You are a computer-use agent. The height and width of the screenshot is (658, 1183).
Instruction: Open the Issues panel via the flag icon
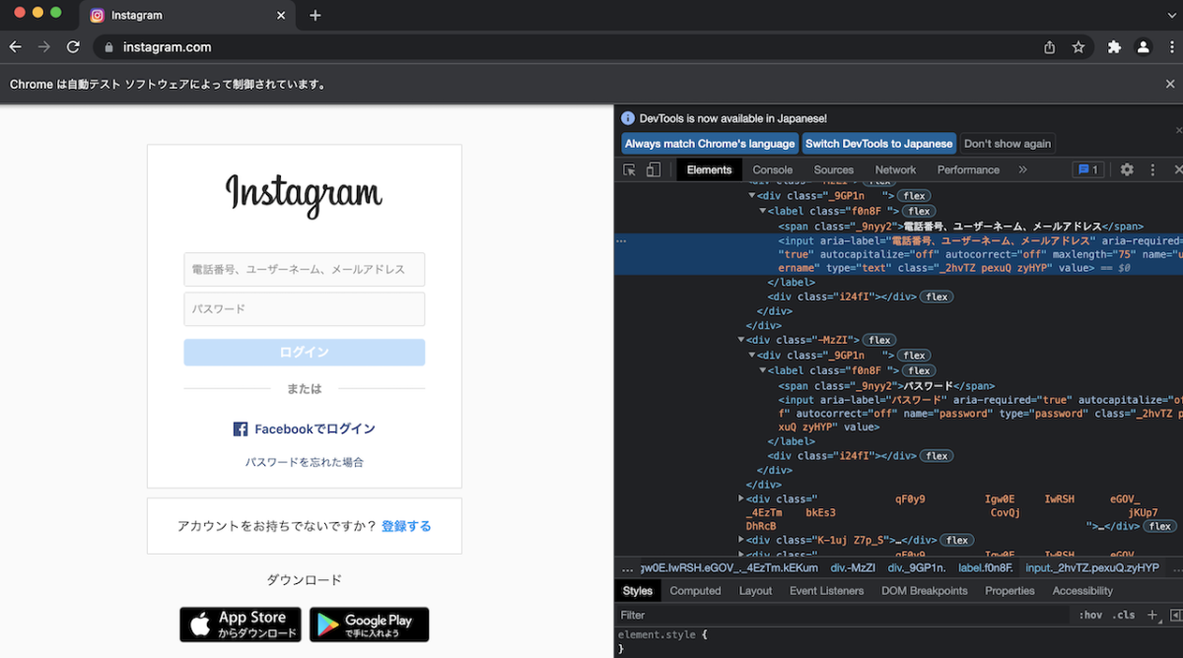pos(1087,168)
